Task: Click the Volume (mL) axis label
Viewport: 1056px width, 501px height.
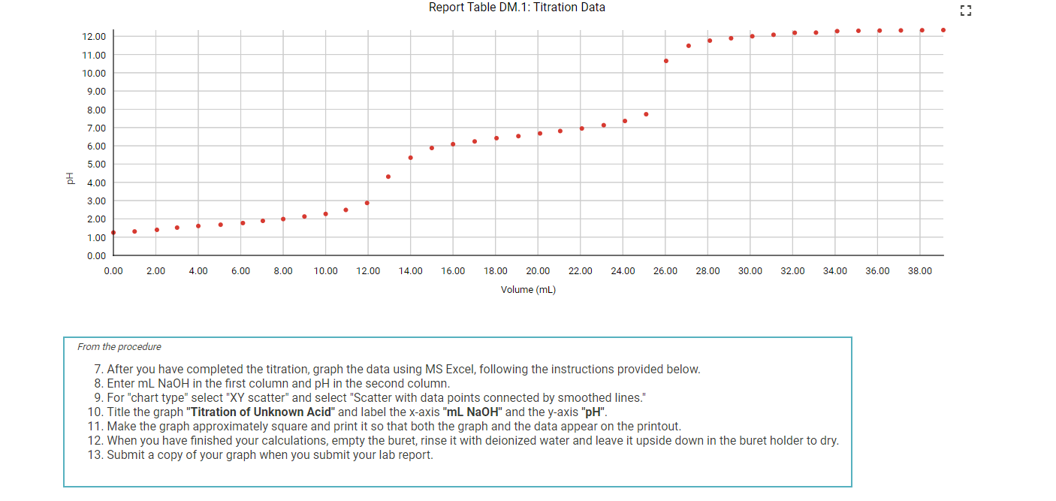Action: coord(528,289)
